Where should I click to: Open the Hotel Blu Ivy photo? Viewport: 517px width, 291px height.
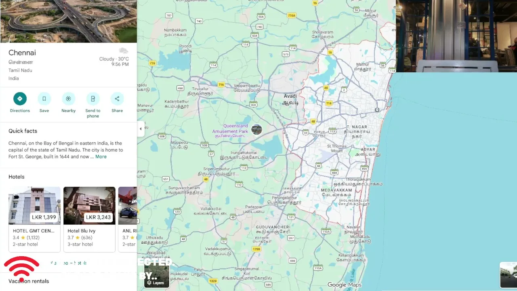coord(89,206)
